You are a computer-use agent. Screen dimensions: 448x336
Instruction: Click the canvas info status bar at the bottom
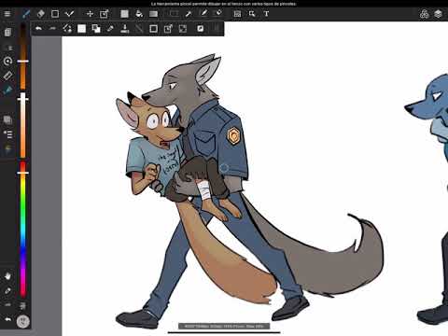pyautogui.click(x=224, y=326)
